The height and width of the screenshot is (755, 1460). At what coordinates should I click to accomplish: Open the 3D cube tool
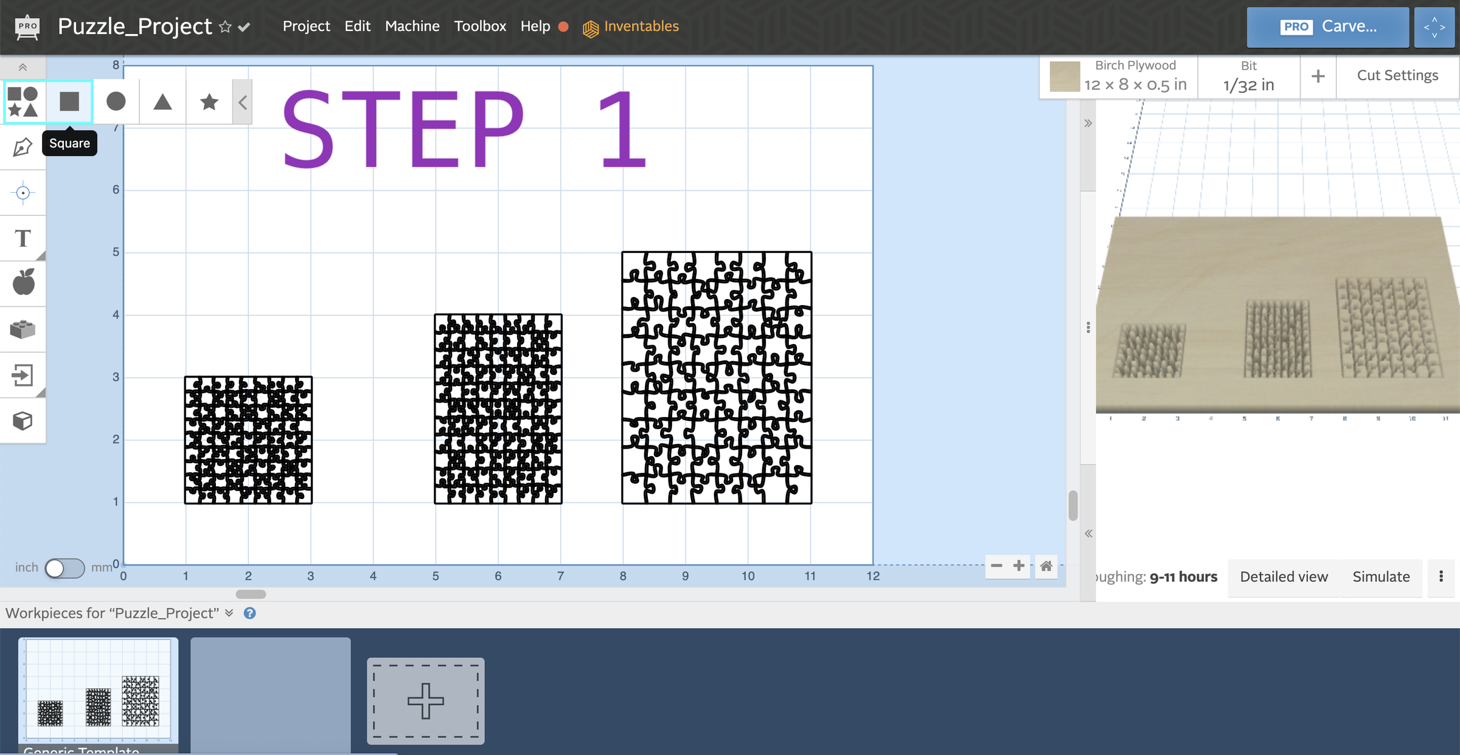[x=23, y=420]
